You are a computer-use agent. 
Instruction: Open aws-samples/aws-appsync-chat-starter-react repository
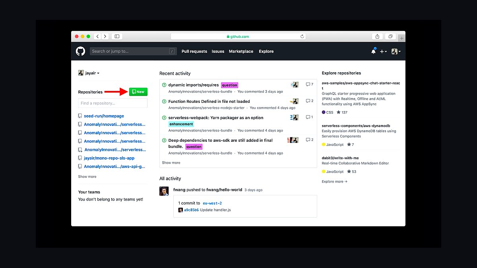pyautogui.click(x=361, y=85)
